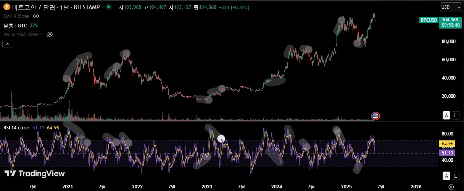464x191 pixels.
Task: Click the 저103,127 low value
Action: [180, 7]
